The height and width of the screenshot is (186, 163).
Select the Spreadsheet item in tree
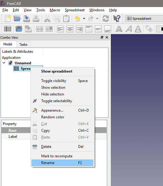(x=22, y=68)
